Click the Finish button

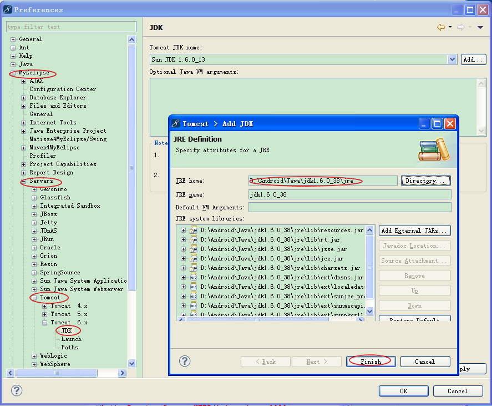(371, 362)
